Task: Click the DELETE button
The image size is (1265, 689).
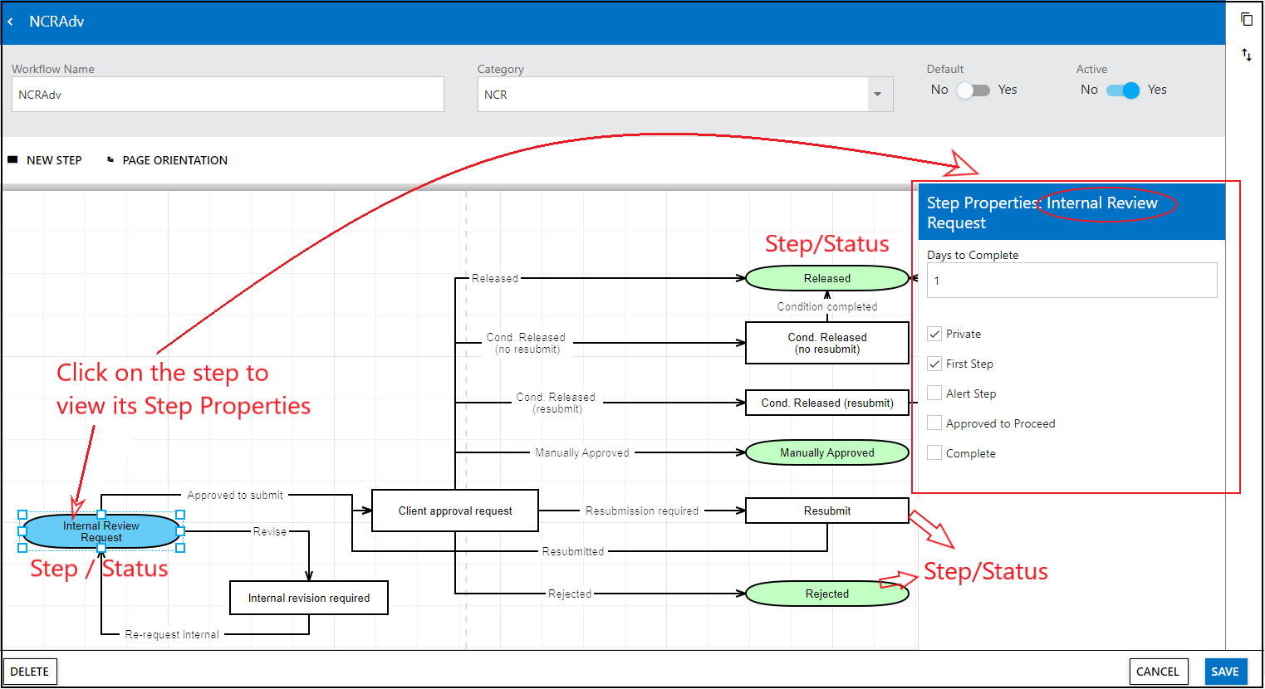Action: point(30,672)
